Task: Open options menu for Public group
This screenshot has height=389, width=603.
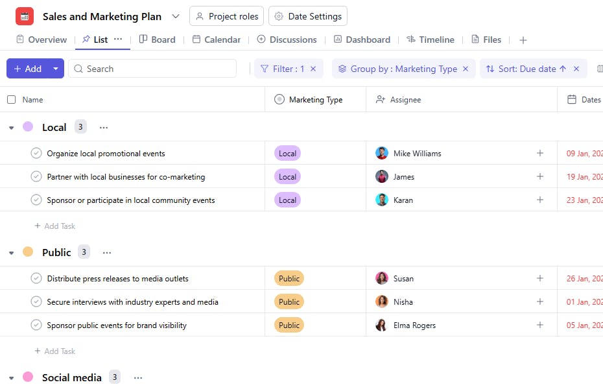Action: pyautogui.click(x=107, y=253)
